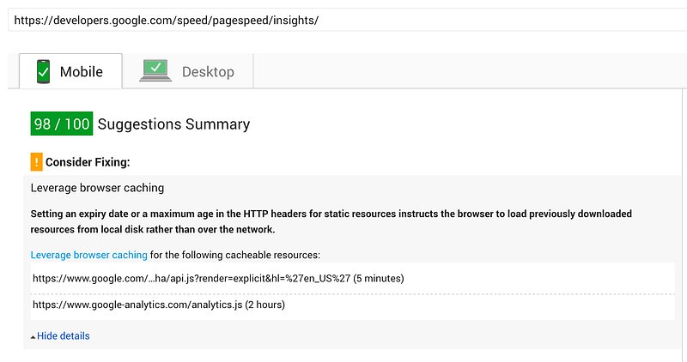Click the mobile phone checkmark icon
The image size is (687, 362).
tap(43, 71)
